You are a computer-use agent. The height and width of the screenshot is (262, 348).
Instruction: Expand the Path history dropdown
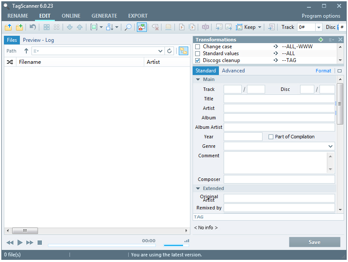pos(160,51)
